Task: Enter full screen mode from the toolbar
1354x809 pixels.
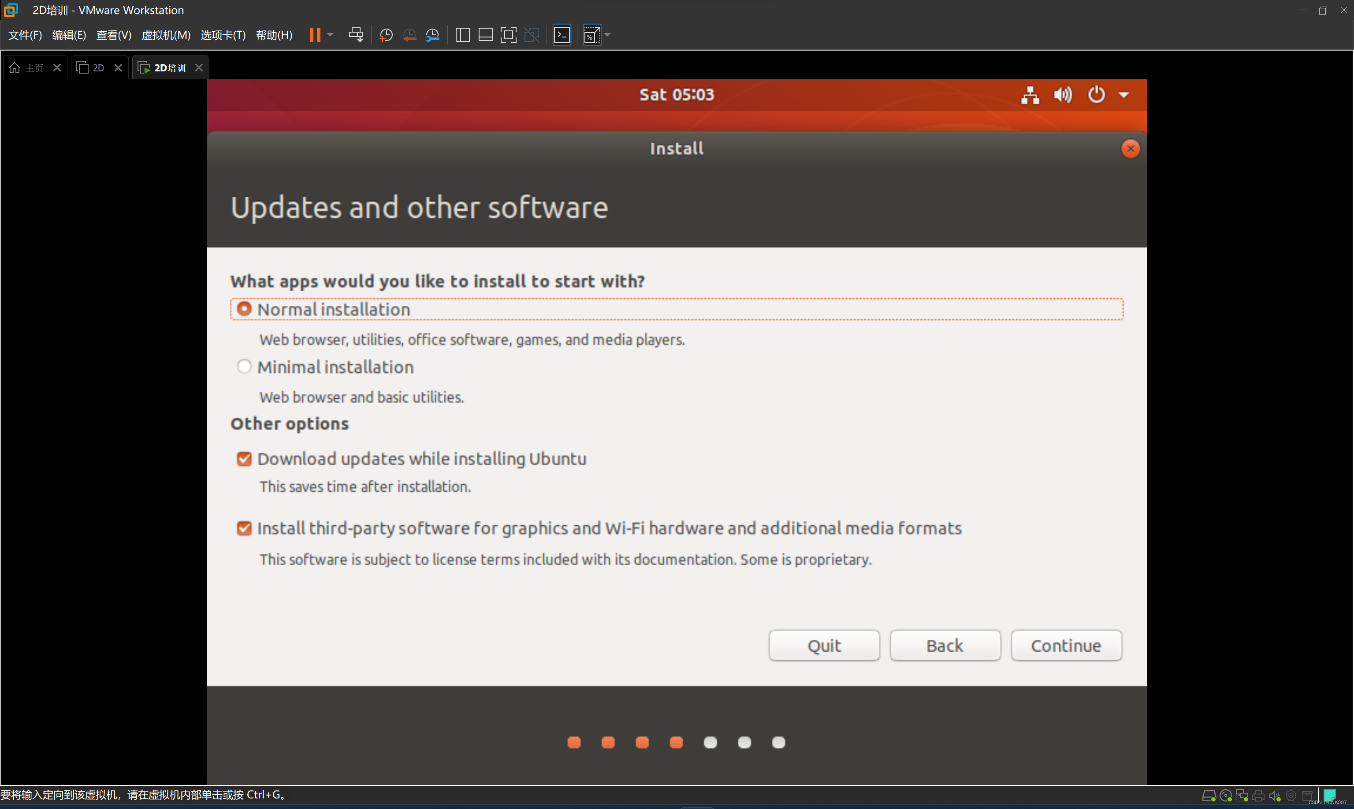Action: click(x=509, y=34)
